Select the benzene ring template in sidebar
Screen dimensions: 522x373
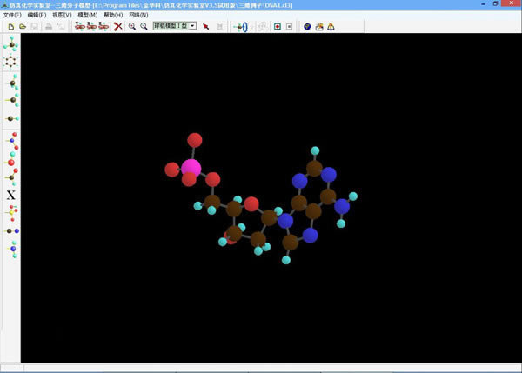pos(10,62)
